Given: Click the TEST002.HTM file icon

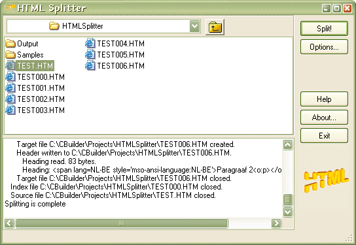Looking at the screenshot, I should click(x=10, y=99).
